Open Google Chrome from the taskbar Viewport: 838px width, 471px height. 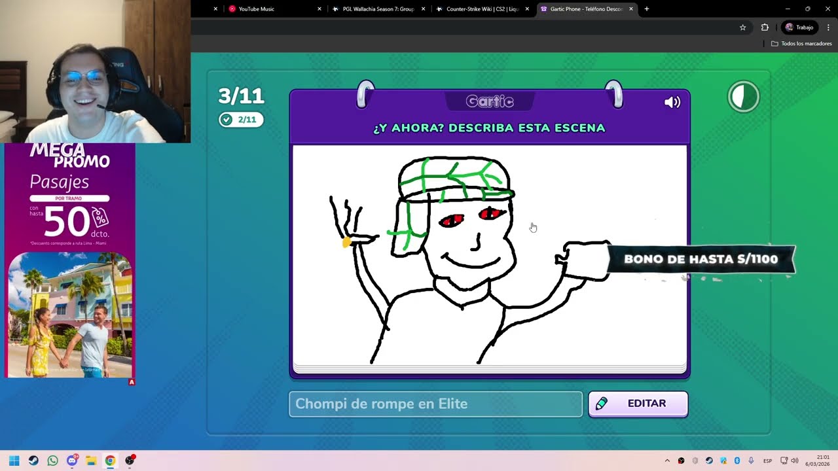coord(110,461)
